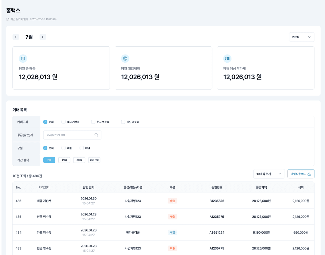This screenshot has width=325, height=255.
Task: Click the 10건 조회 / 총 486건 count text
Action: [27, 176]
